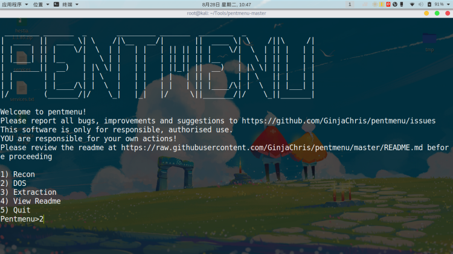Open the 位置 places menu
This screenshot has height=254, width=453.
click(41, 4)
